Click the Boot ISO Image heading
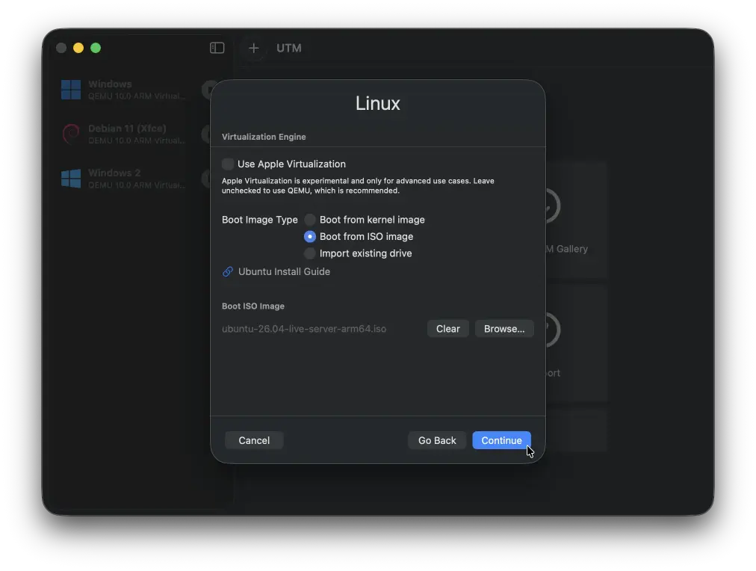The width and height of the screenshot is (756, 571). pos(252,306)
